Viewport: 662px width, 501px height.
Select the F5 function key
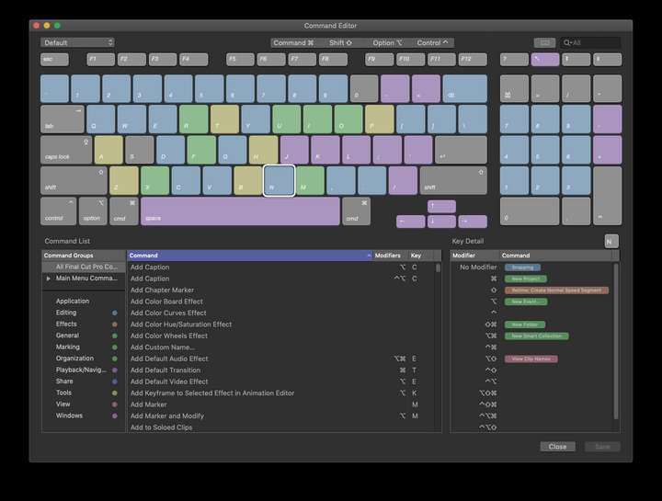click(x=240, y=60)
